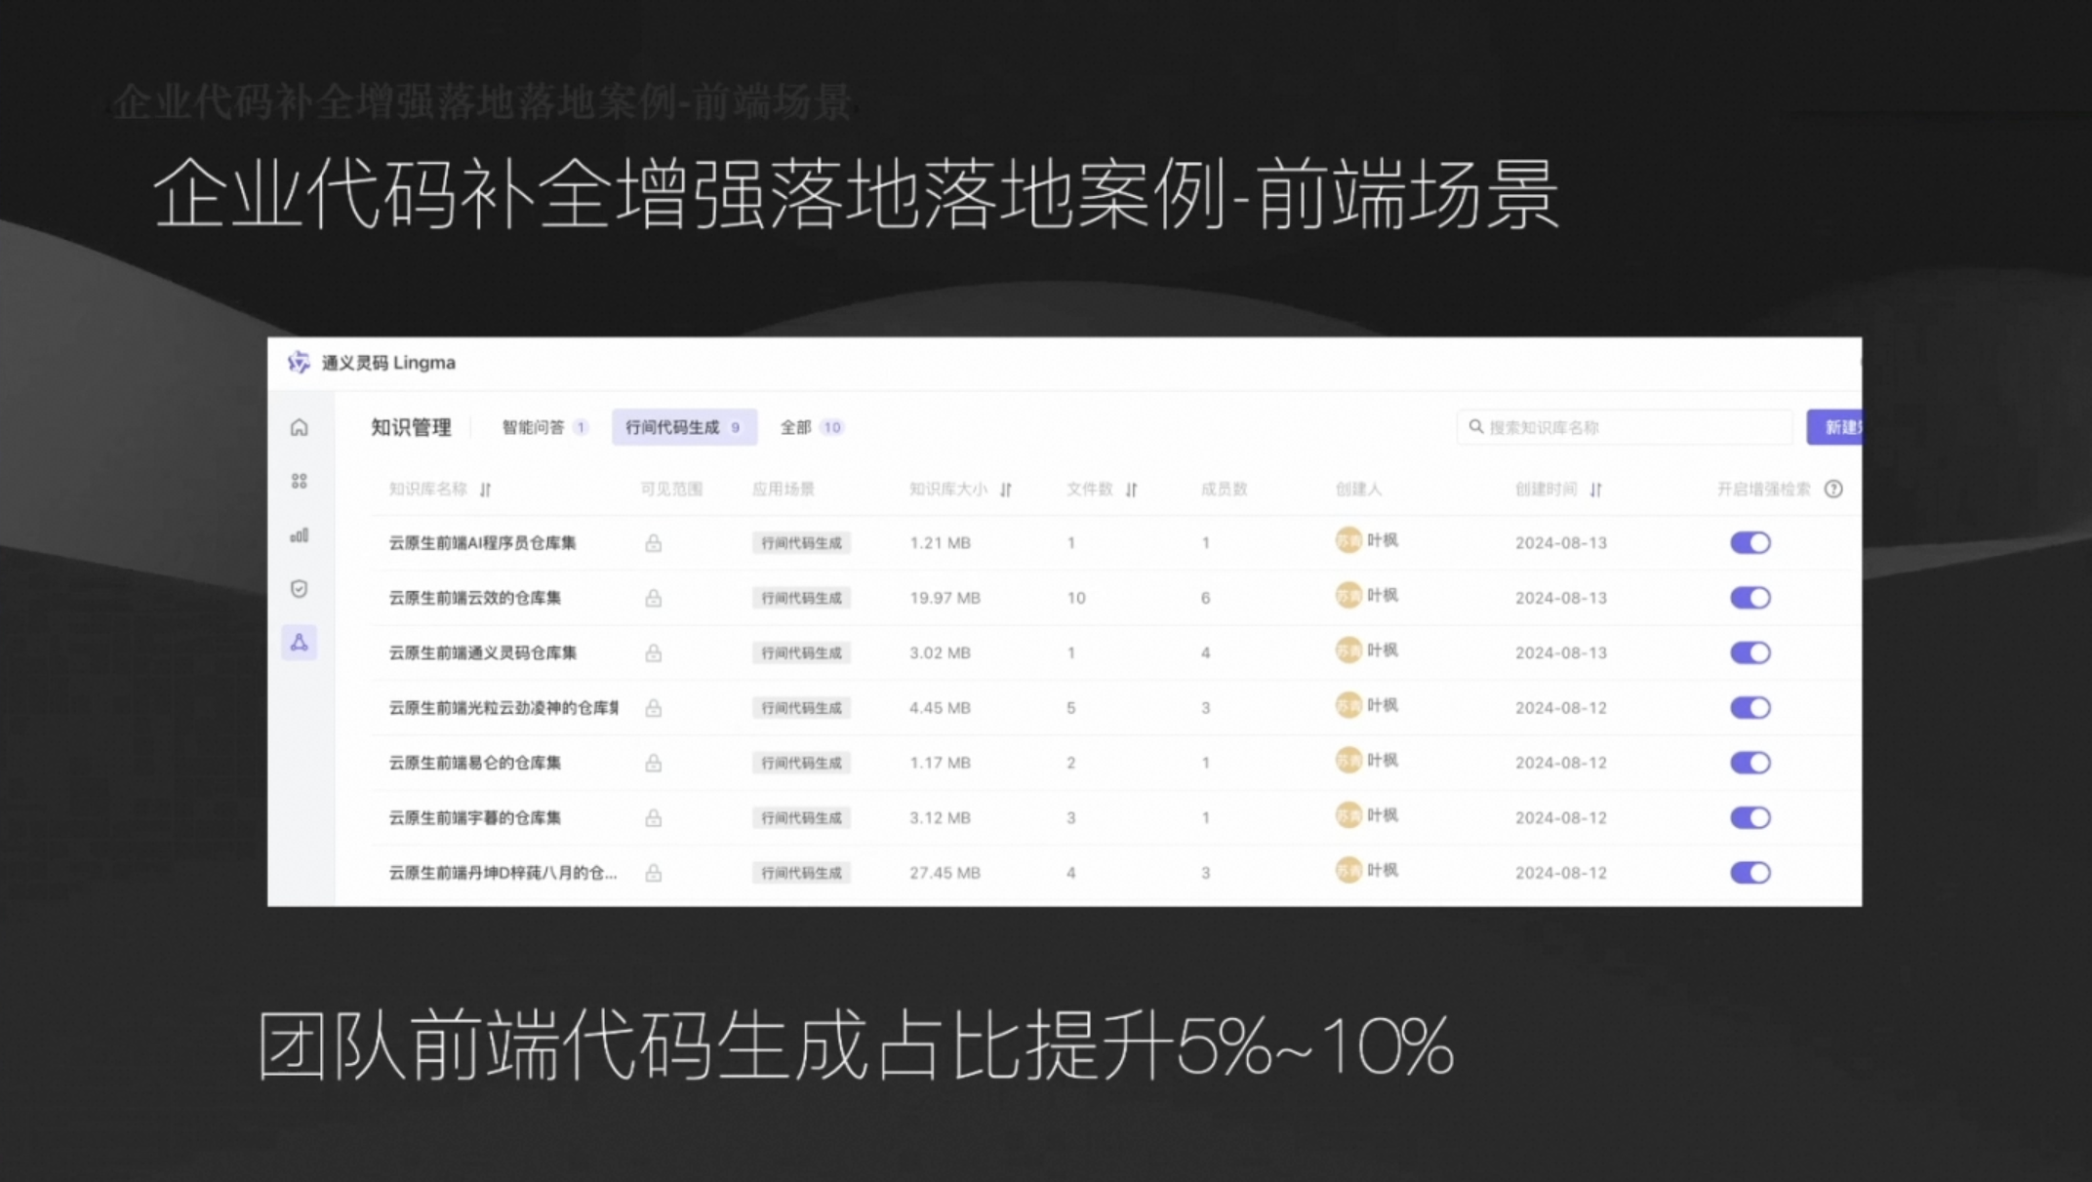Toggle enhanced retrieval for 云原生前端易仑的仓库集

click(1750, 763)
